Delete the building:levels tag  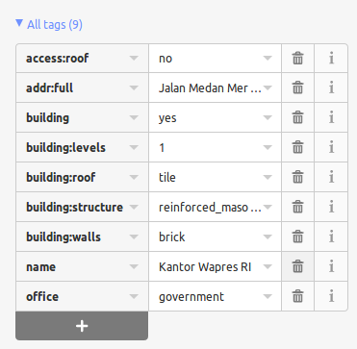coord(297,147)
